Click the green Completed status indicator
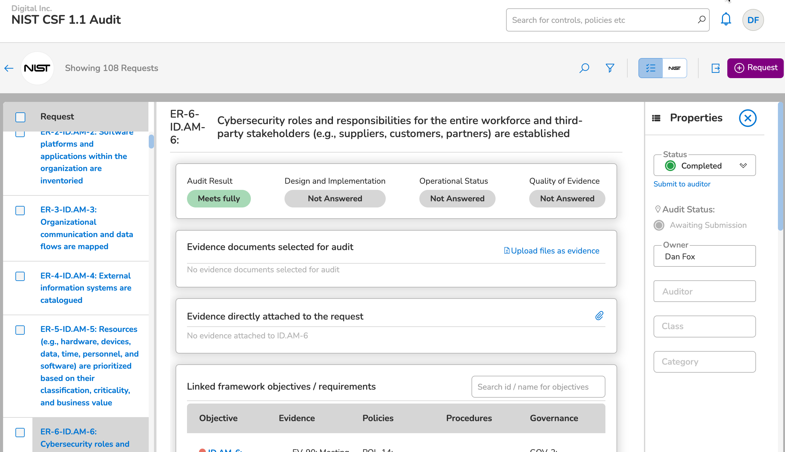The height and width of the screenshot is (452, 785). (x=670, y=165)
